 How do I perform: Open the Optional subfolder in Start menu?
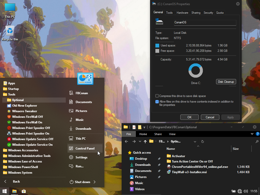(x=34, y=100)
